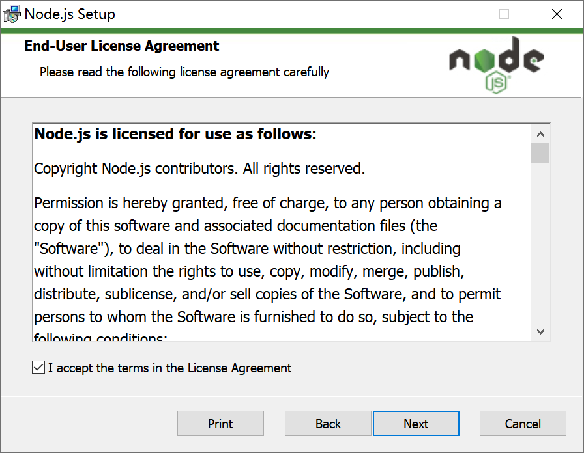This screenshot has height=453, width=584.
Task: Click the bold 'Node.js is licensed' heading
Action: click(175, 134)
